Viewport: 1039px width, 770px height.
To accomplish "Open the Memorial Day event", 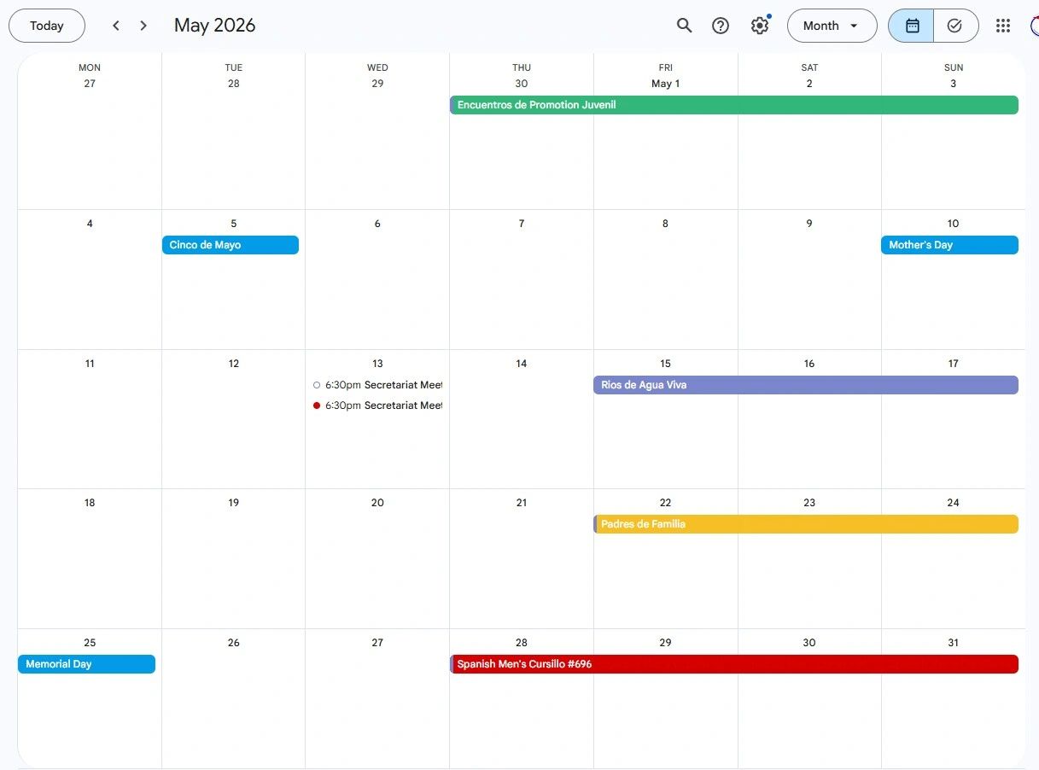I will point(86,664).
